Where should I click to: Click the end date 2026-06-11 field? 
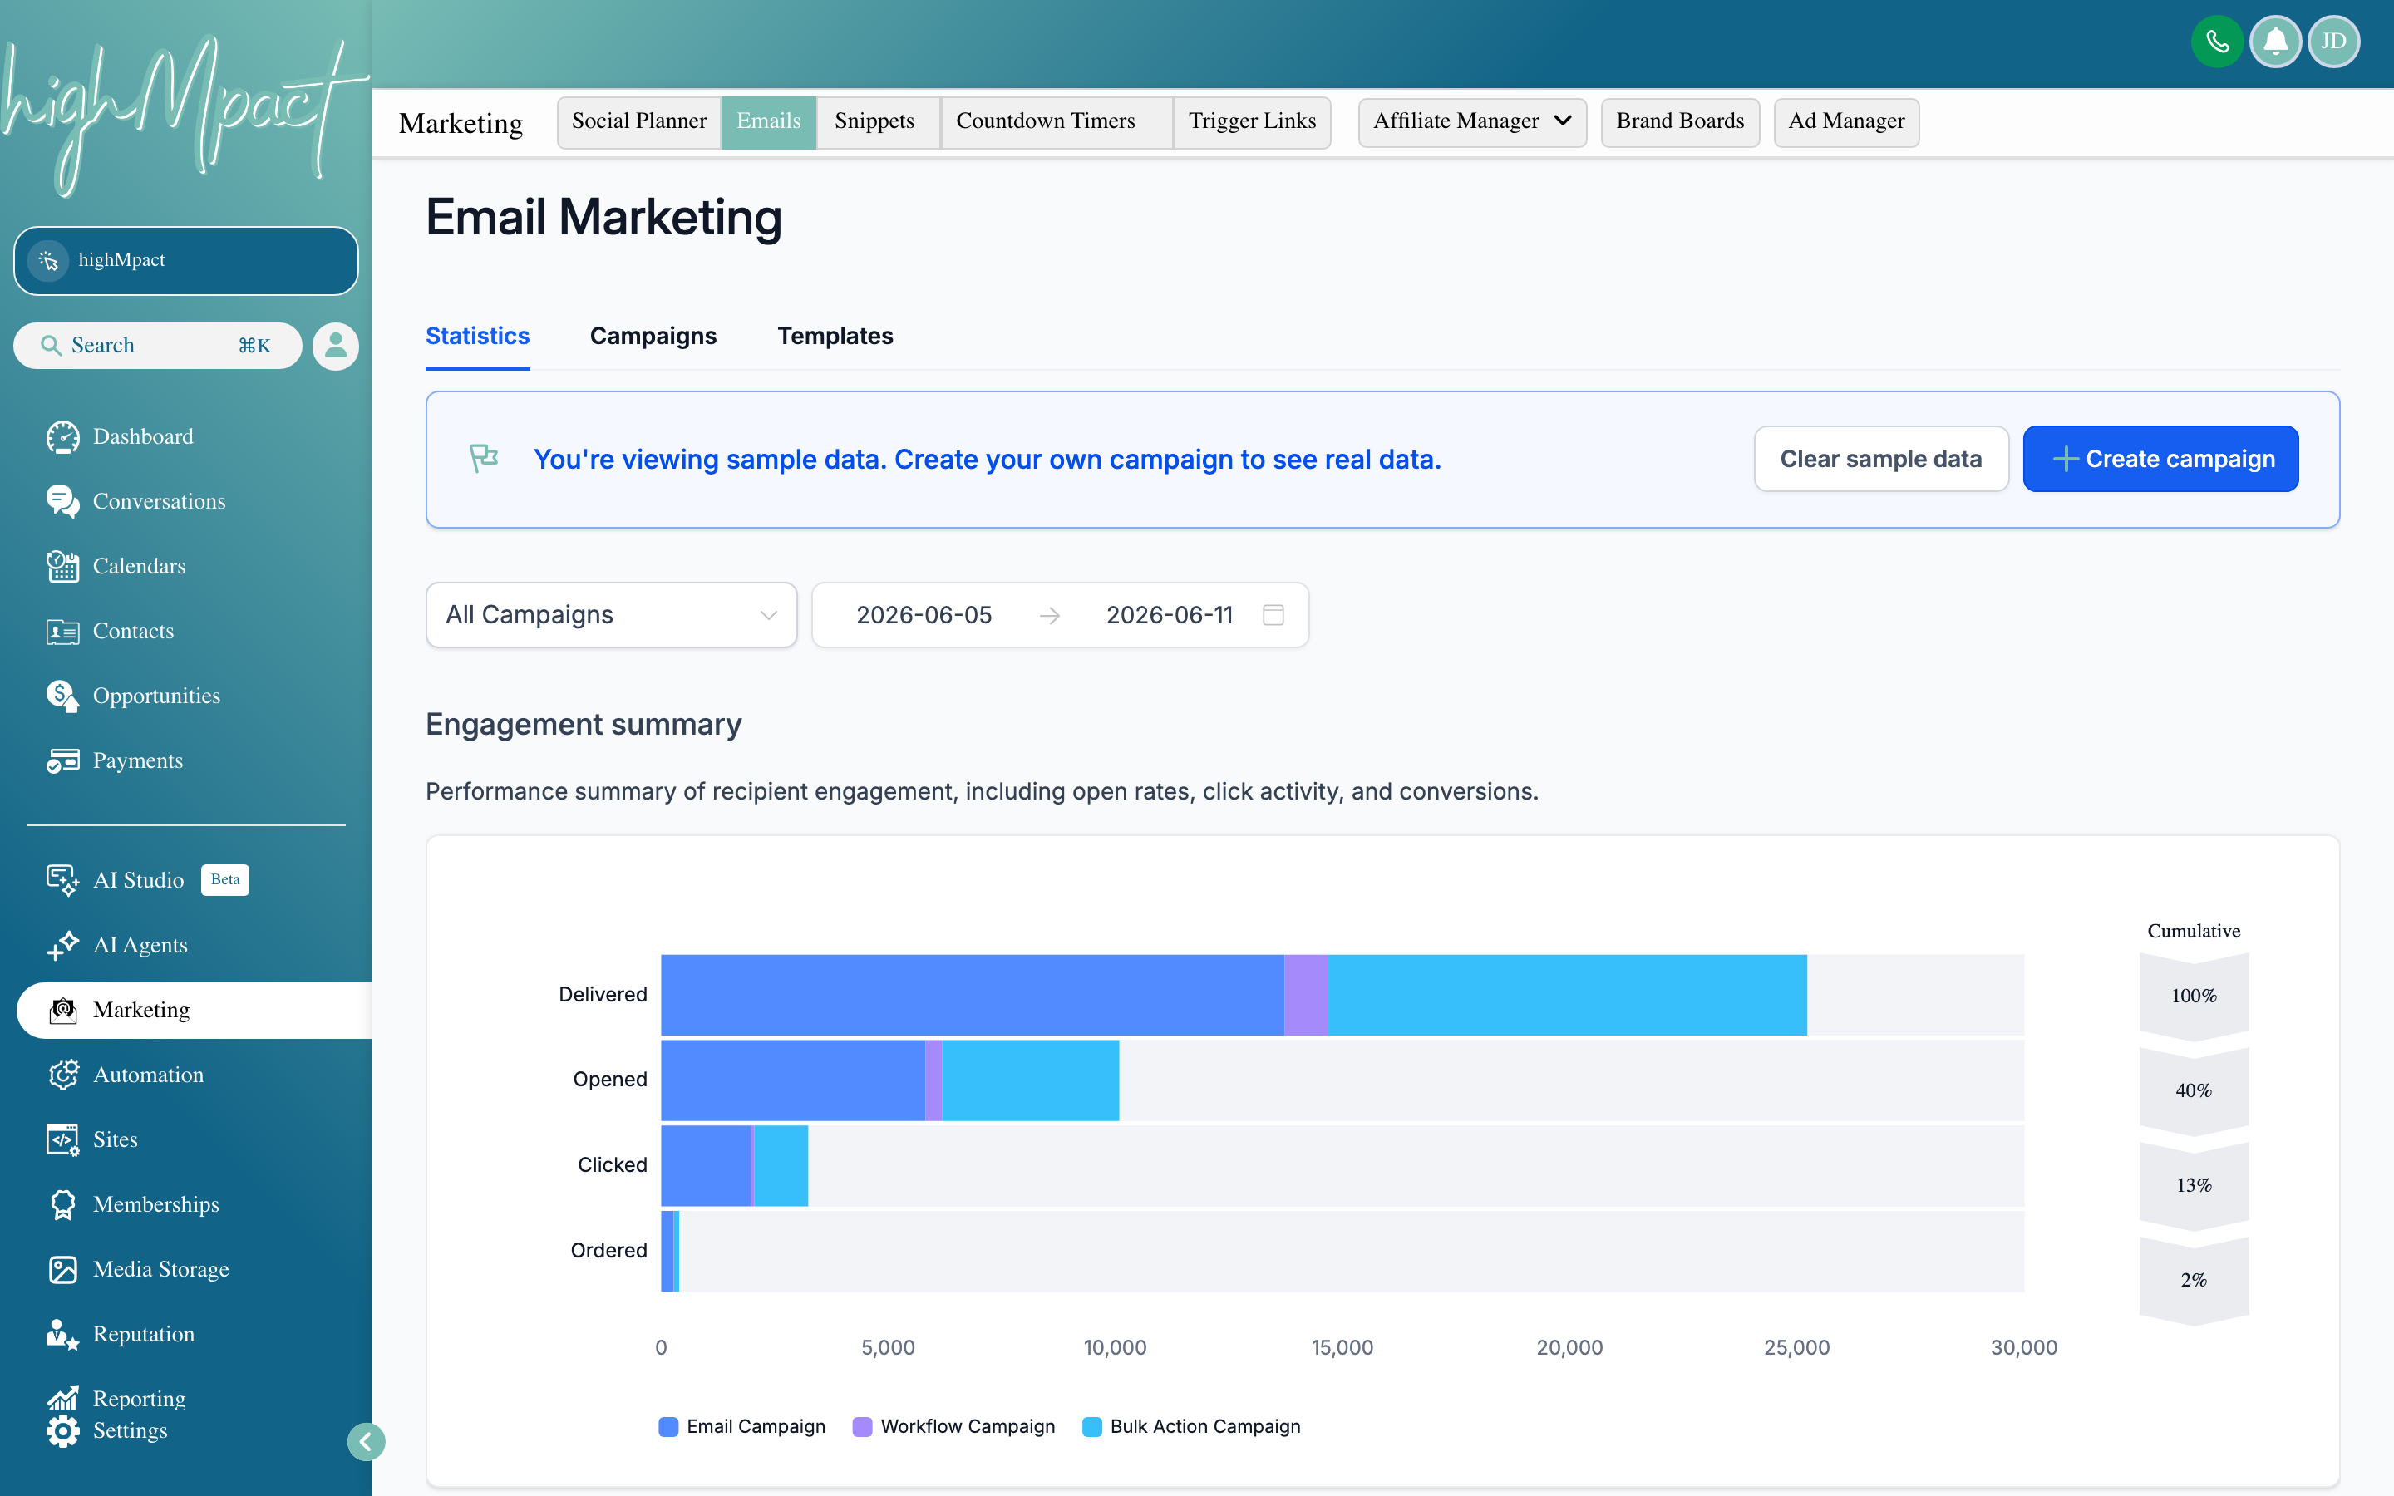(1170, 615)
